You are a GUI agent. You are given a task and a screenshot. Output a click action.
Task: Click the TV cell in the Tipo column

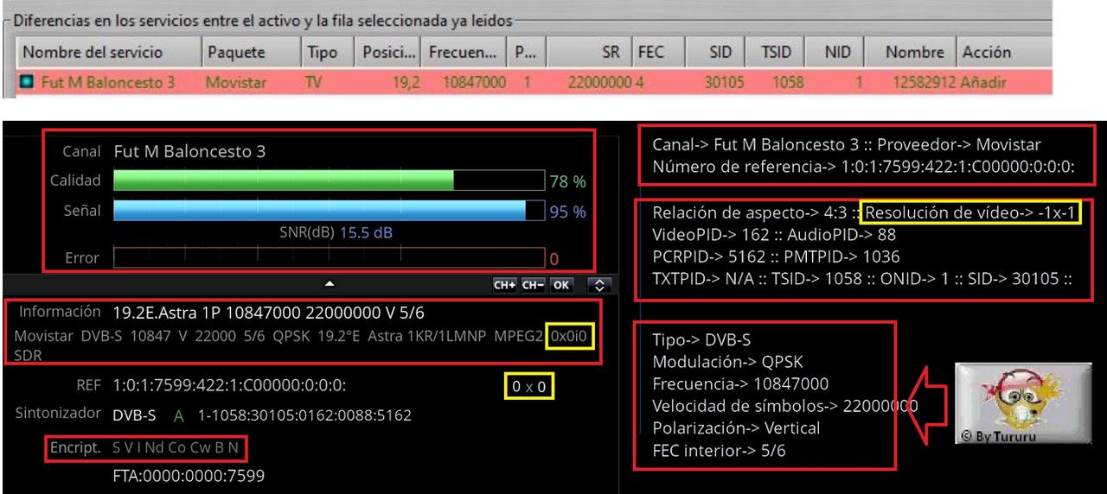[313, 83]
